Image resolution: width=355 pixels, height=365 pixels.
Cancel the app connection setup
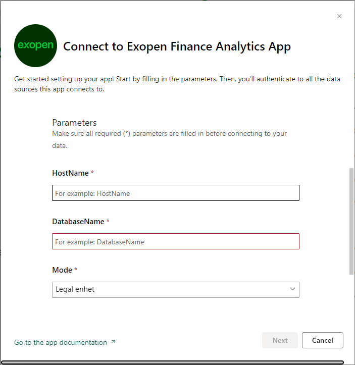pos(322,340)
